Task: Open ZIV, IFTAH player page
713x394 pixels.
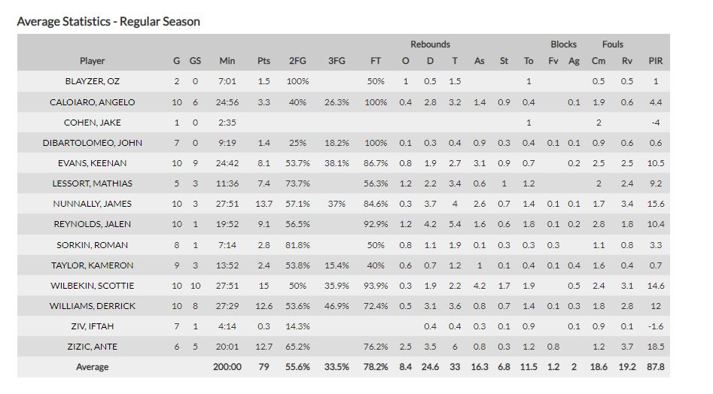Action: coord(92,326)
